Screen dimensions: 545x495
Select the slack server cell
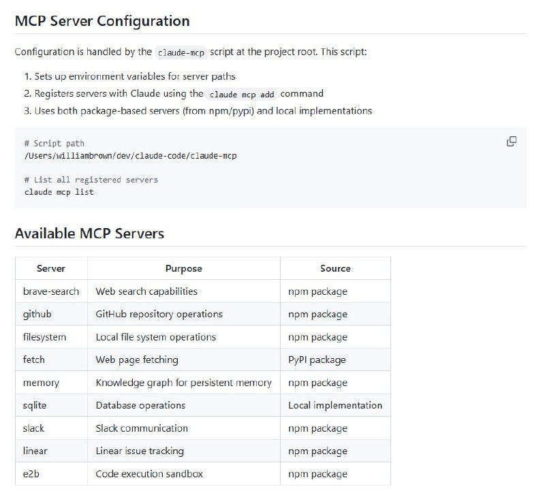tap(34, 428)
